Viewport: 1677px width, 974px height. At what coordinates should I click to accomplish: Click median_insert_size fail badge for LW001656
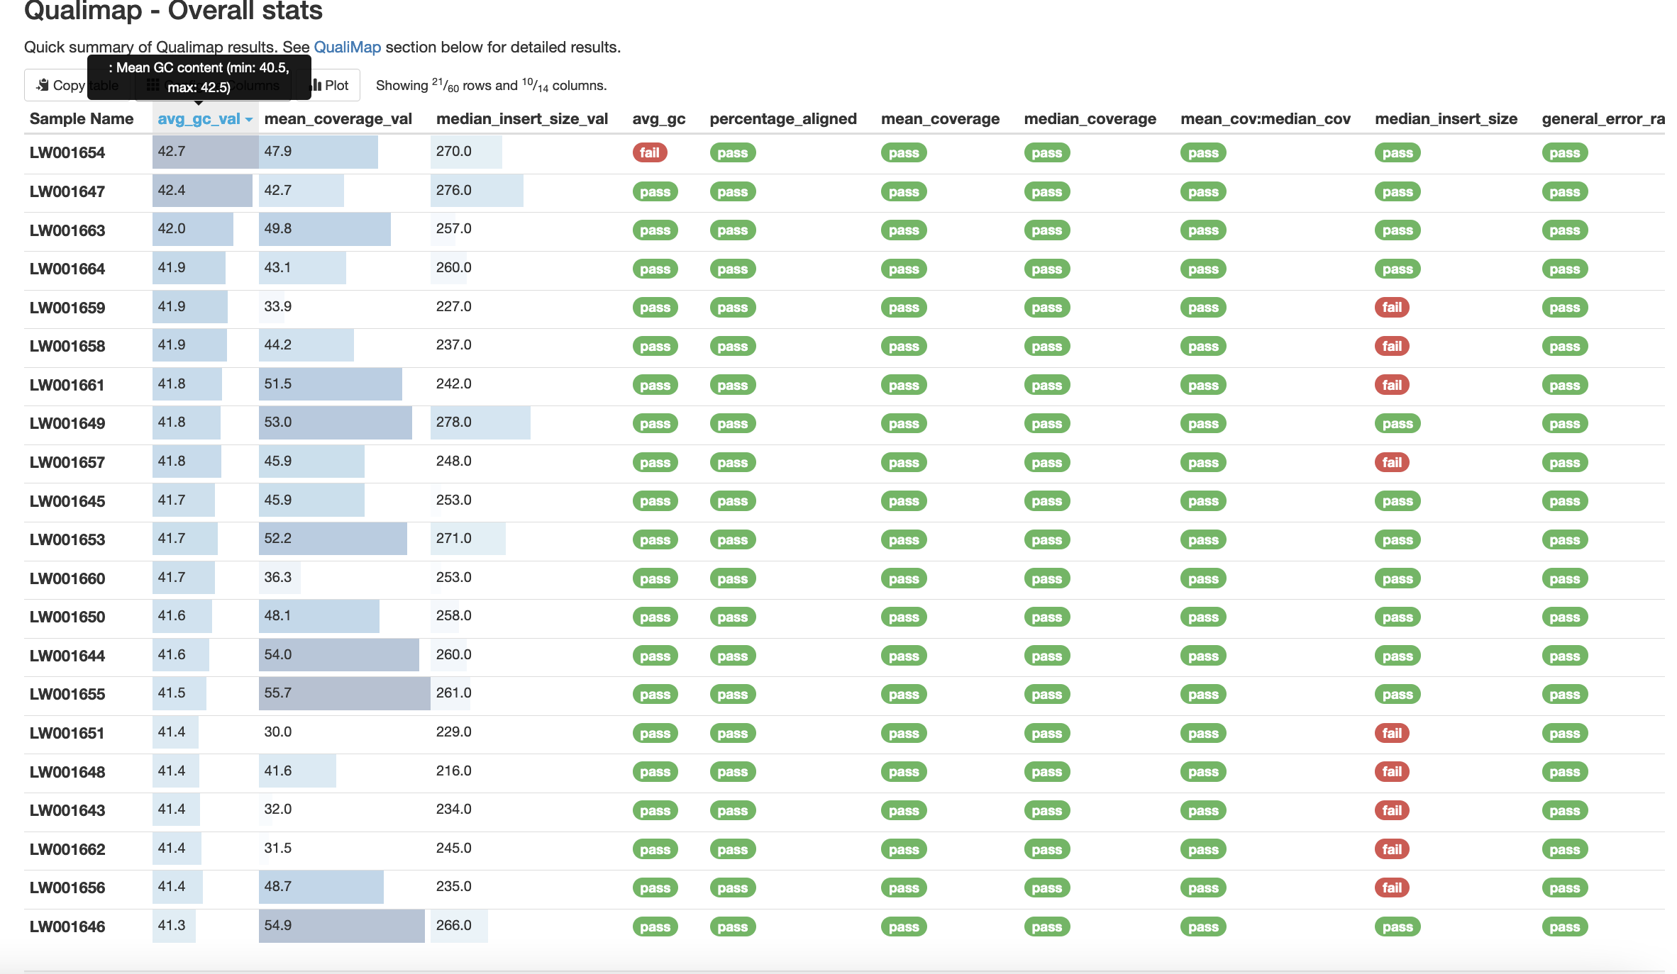coord(1392,888)
